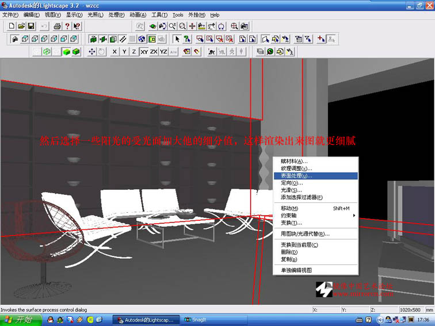The height and width of the screenshot is (326, 435).
Task: Choose 删除(D) from the context menu
Action: click(316, 252)
